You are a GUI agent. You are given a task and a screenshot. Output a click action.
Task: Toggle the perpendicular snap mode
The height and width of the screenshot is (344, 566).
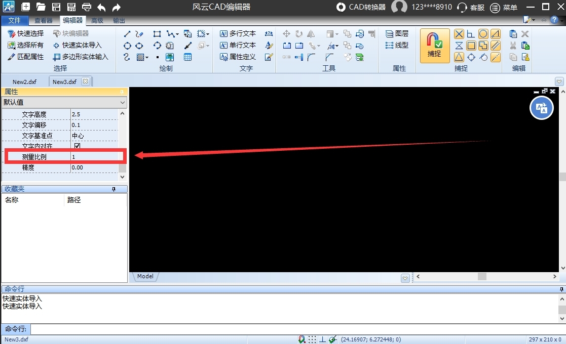(x=471, y=34)
